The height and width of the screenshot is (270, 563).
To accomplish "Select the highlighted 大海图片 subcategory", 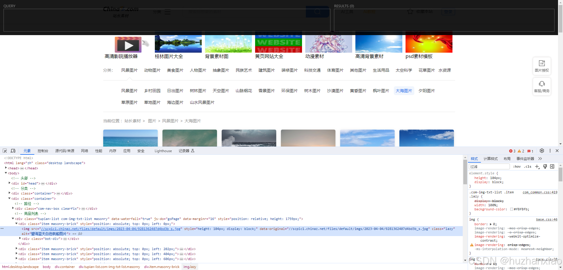I will coord(404,91).
